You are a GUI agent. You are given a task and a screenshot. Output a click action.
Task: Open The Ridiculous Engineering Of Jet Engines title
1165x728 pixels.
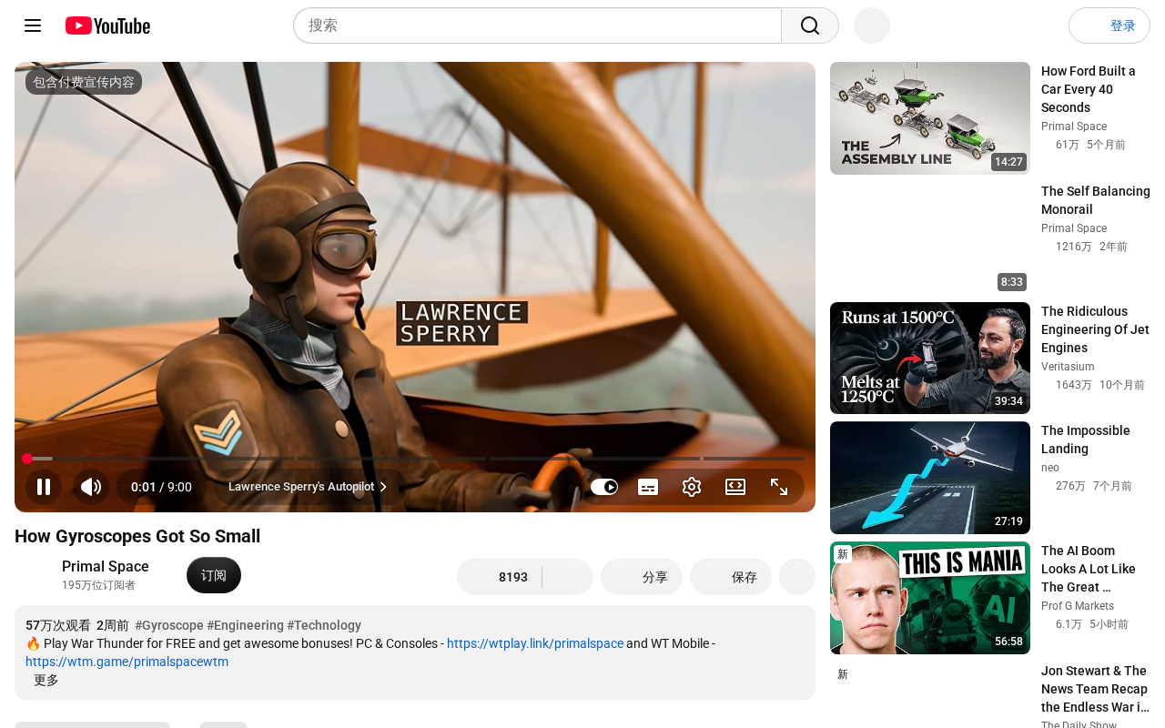(1095, 329)
